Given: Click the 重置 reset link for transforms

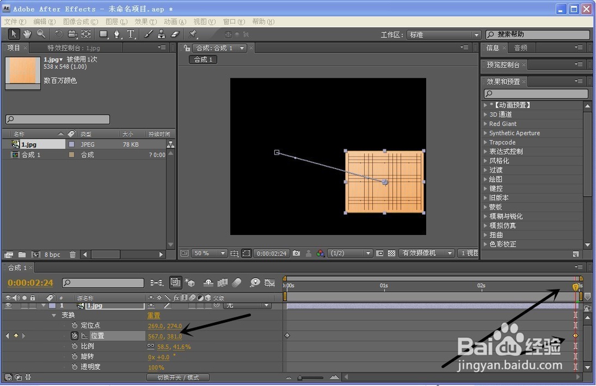Looking at the screenshot, I should click(153, 315).
